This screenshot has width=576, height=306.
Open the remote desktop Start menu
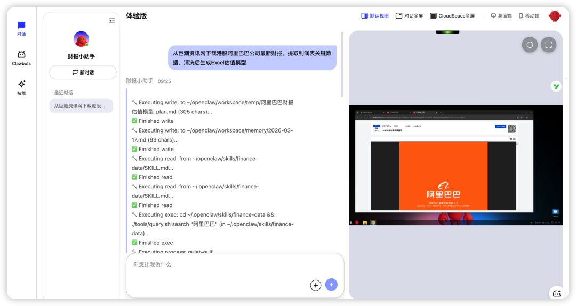(x=351, y=222)
